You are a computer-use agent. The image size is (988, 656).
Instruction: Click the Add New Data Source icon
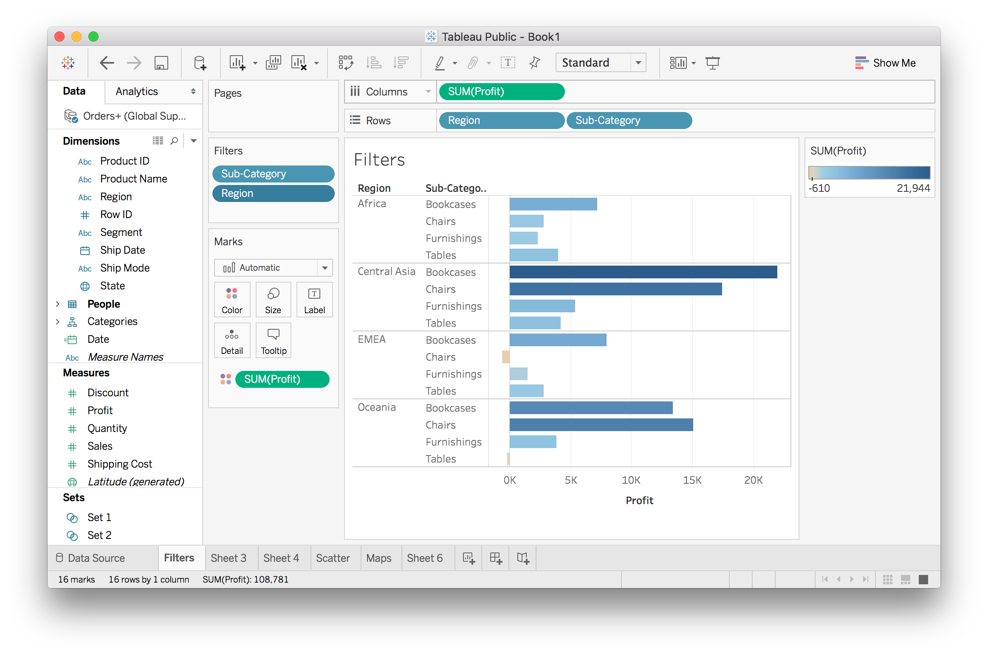(200, 63)
